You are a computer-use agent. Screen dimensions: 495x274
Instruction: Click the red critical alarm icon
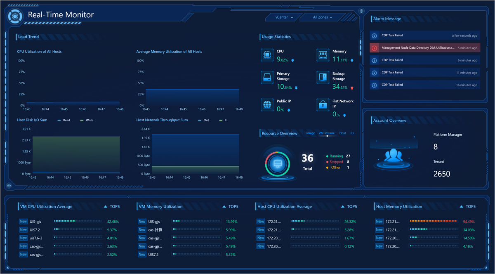coord(374,48)
